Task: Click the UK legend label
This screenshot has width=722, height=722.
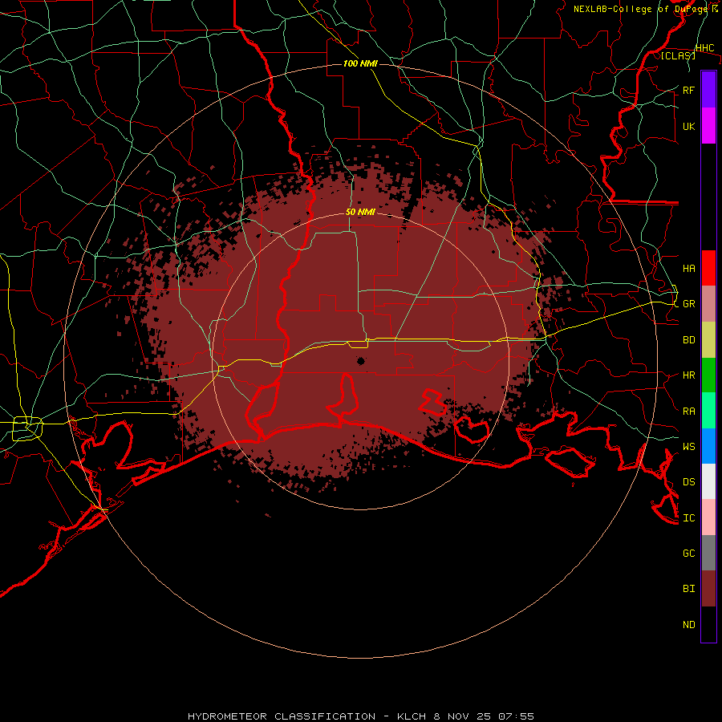Action: (688, 126)
